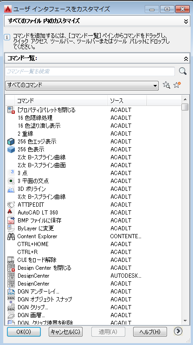Click the コマンド一覧を検索 search field

[x=90, y=72]
